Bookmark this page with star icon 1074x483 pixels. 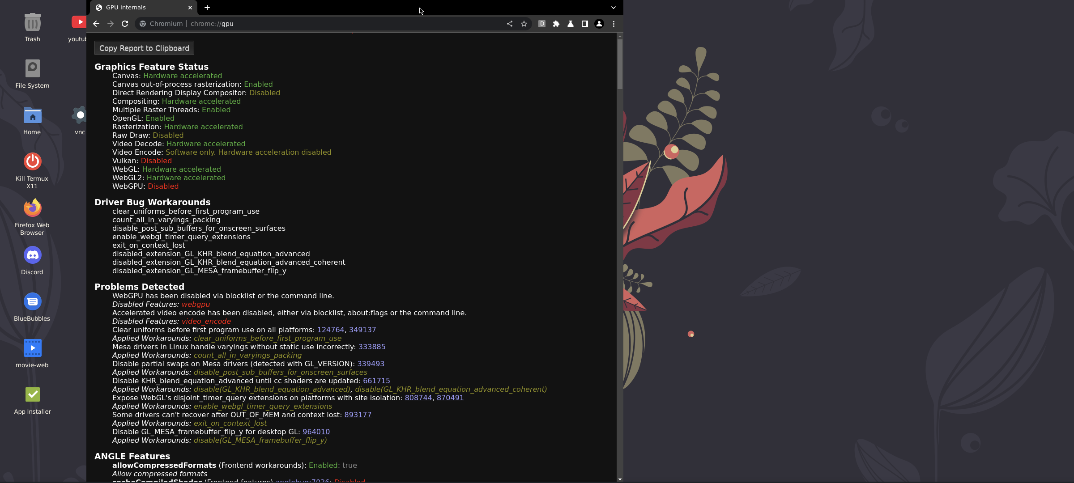pyautogui.click(x=524, y=24)
